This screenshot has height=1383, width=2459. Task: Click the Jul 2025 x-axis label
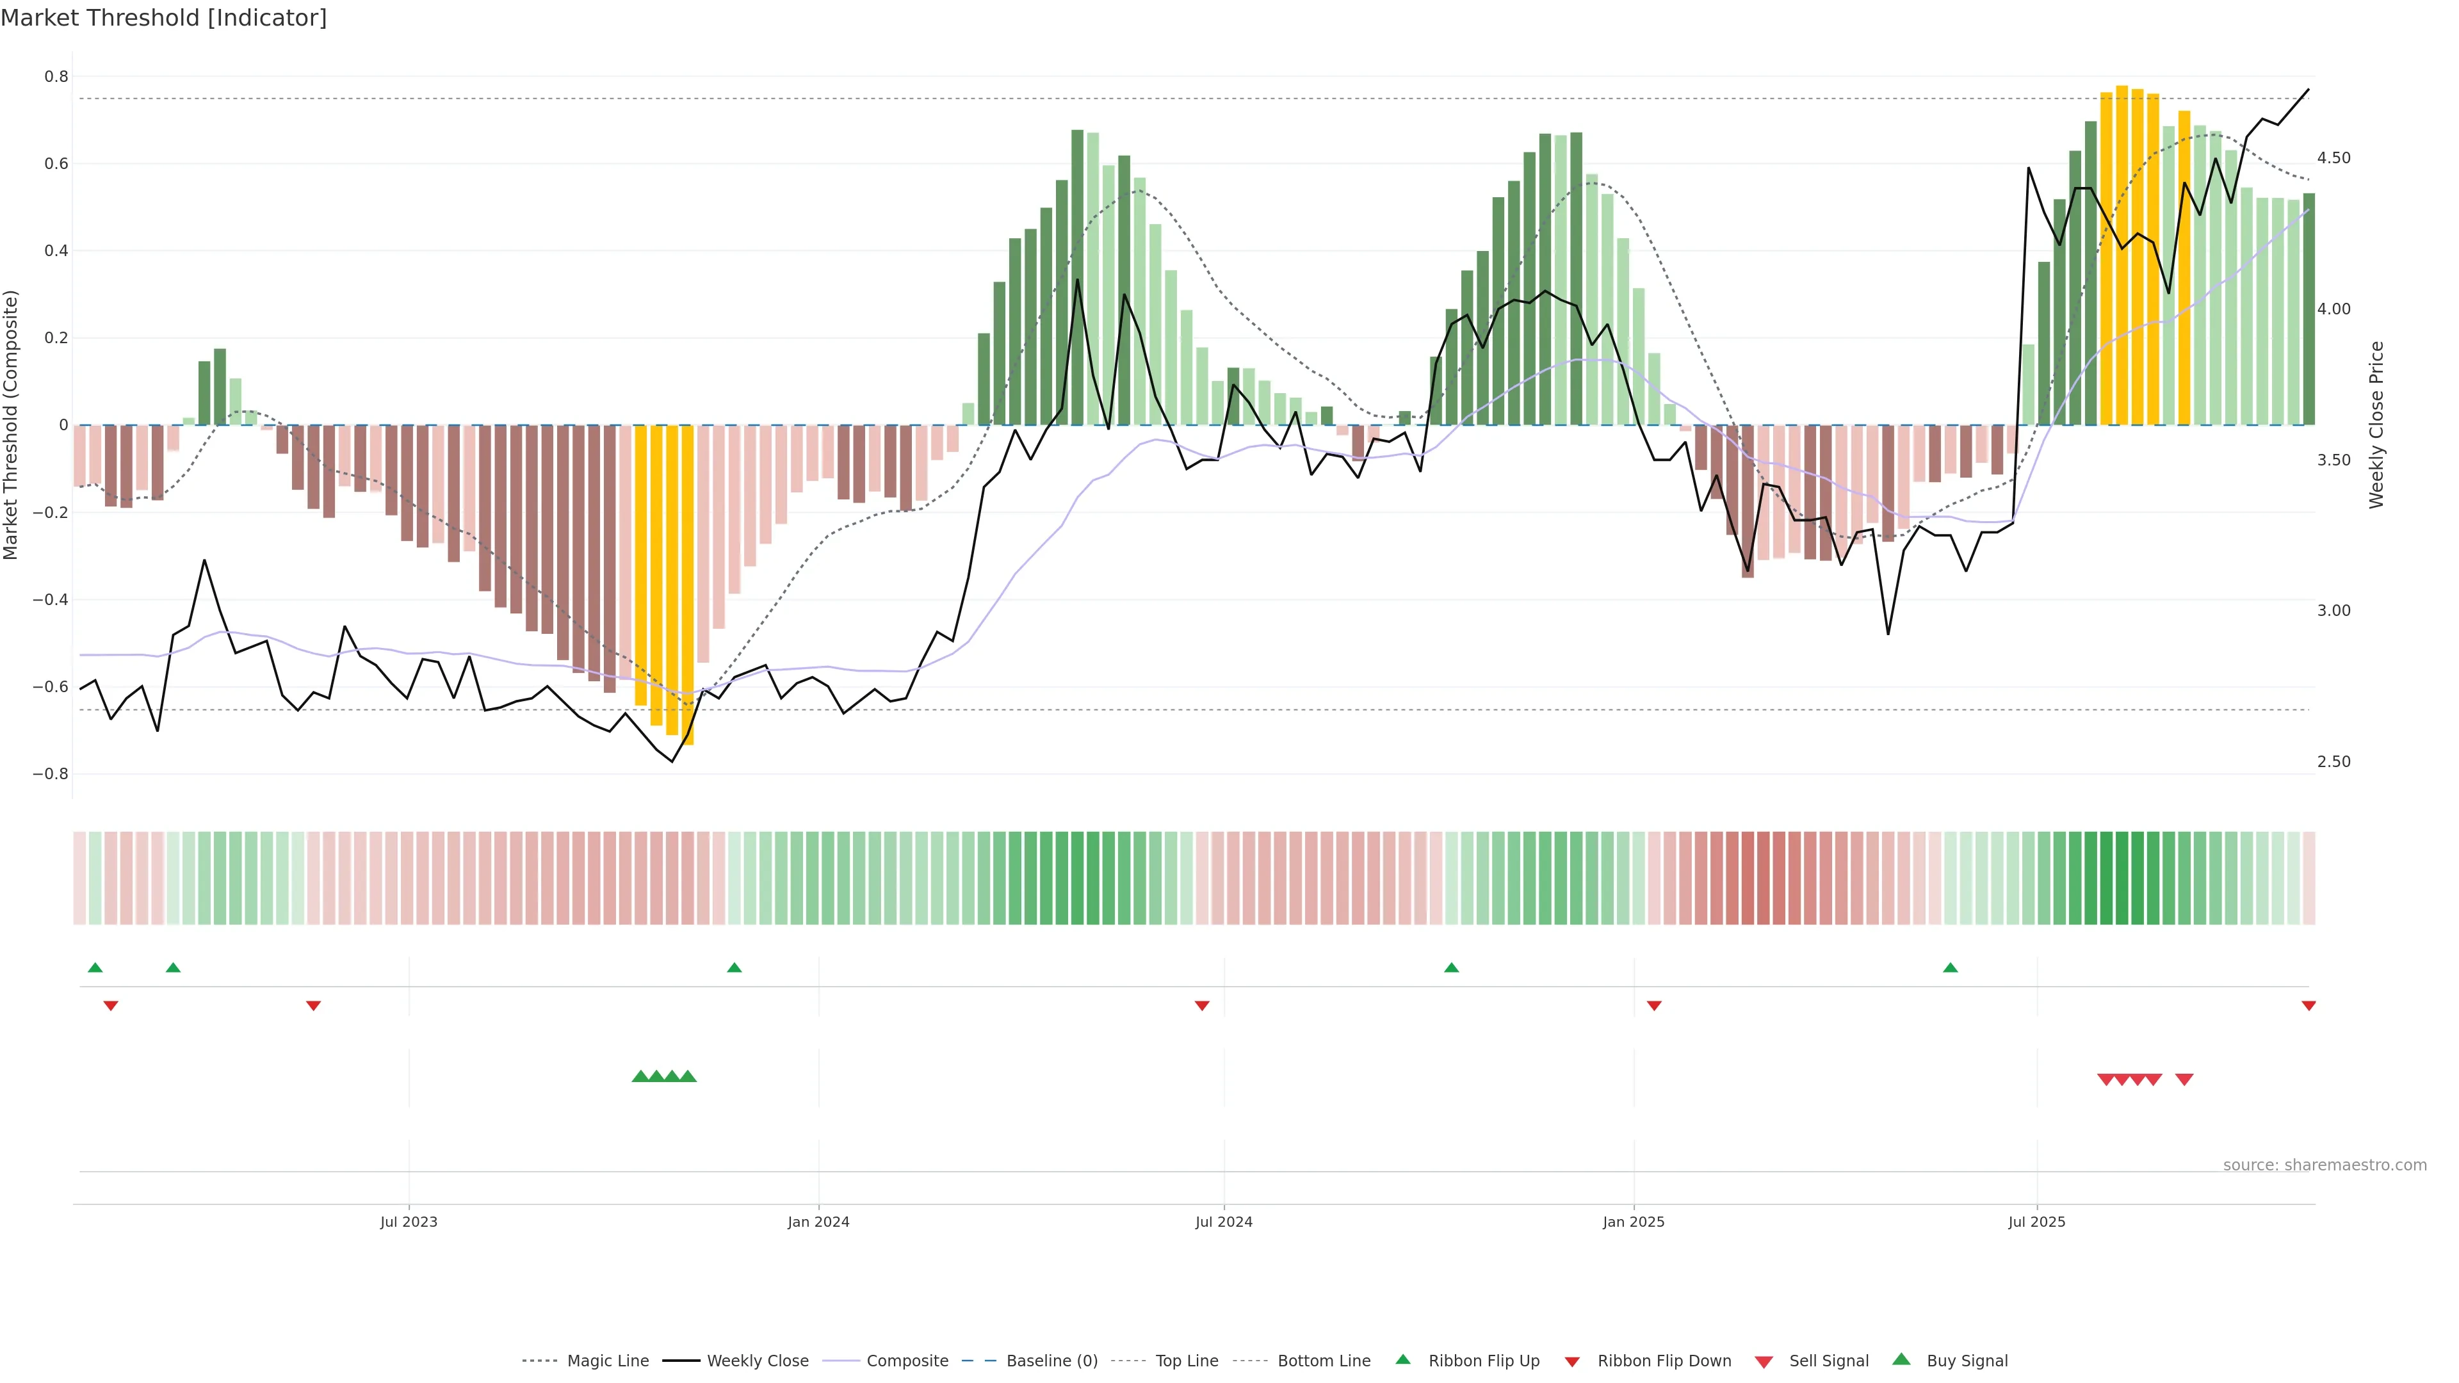pos(2036,1222)
